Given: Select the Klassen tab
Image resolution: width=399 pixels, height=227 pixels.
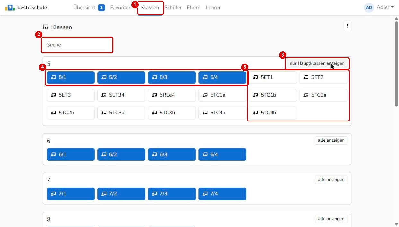Looking at the screenshot, I should (x=150, y=8).
